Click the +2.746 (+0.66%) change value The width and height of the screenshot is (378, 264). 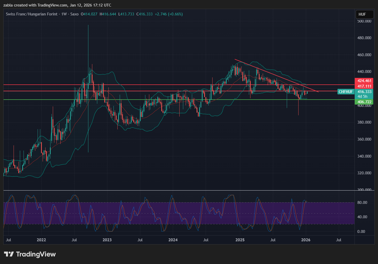tap(169, 14)
